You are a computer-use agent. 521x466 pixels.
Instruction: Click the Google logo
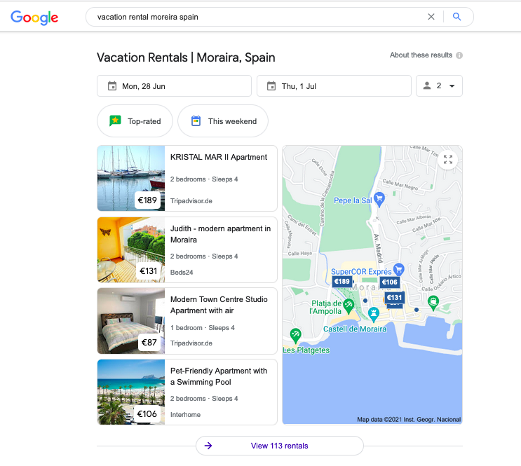tap(34, 18)
